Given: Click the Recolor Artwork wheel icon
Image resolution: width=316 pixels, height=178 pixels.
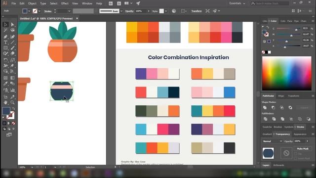Looking at the screenshot, I should 174,11.
